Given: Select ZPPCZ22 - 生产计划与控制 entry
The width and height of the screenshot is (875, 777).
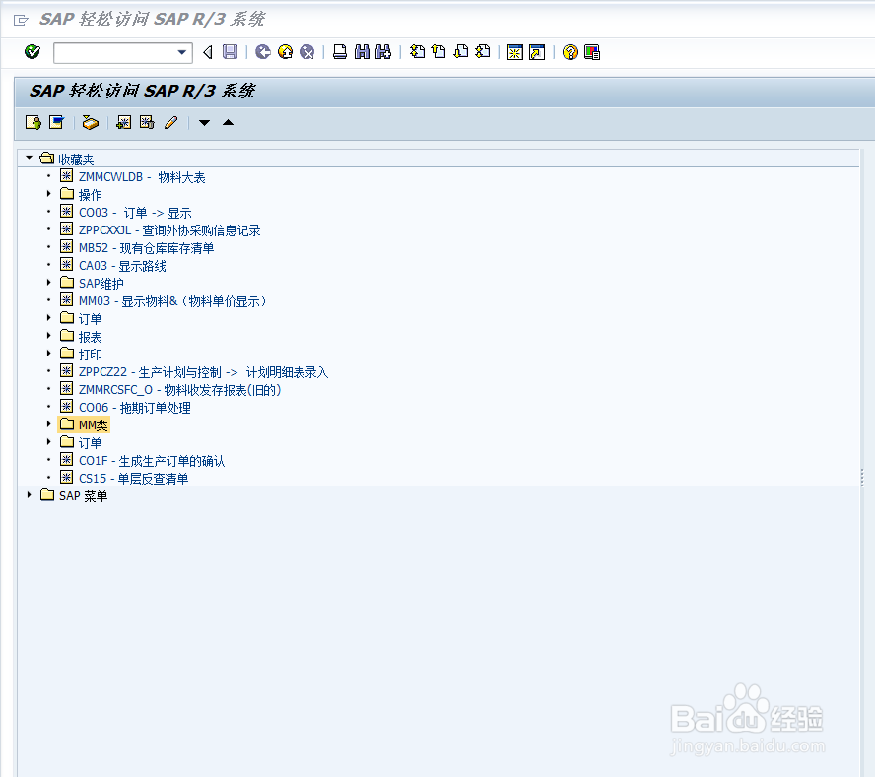Looking at the screenshot, I should pyautogui.click(x=203, y=372).
